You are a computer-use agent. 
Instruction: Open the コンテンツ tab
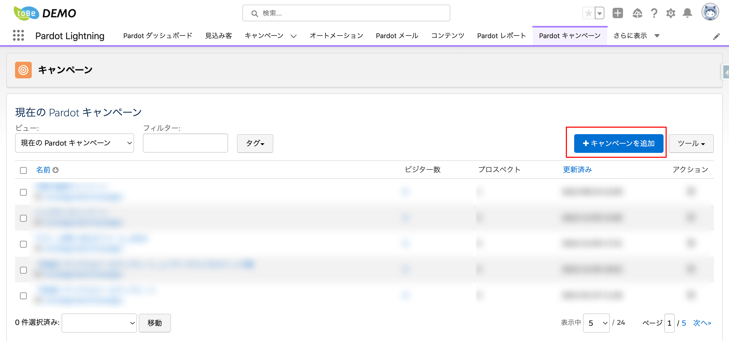447,36
